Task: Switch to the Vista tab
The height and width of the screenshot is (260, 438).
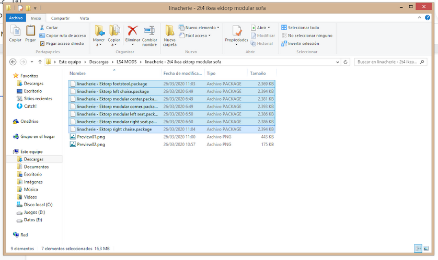Action: coord(84,18)
